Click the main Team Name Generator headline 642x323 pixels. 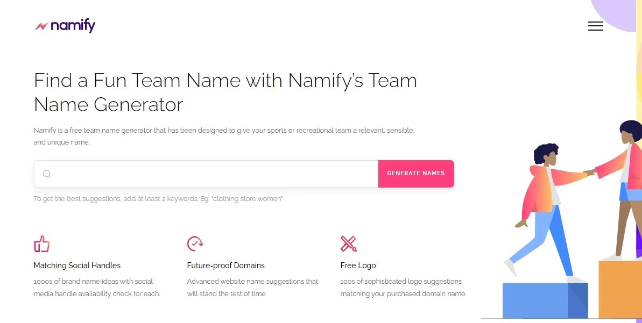(x=225, y=92)
